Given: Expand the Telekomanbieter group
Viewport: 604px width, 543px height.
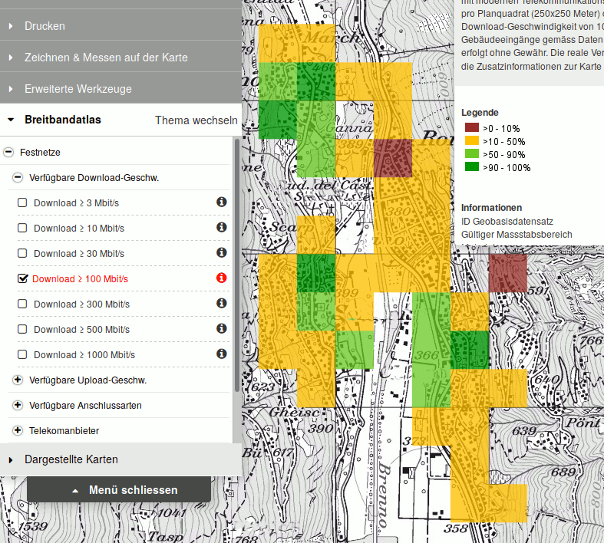Looking at the screenshot, I should 18,430.
